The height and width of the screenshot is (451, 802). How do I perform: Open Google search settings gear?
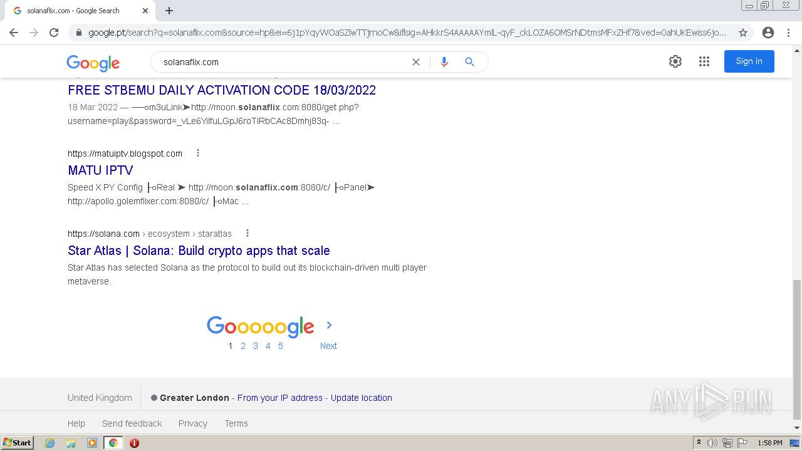675,61
